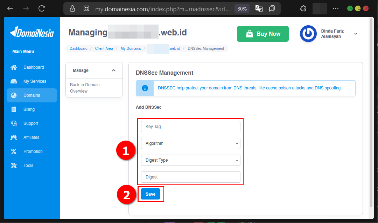The width and height of the screenshot is (378, 223).
Task: Open Support menu item
Action: [x=31, y=123]
